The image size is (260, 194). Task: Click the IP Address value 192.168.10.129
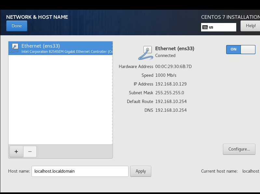point(171,84)
